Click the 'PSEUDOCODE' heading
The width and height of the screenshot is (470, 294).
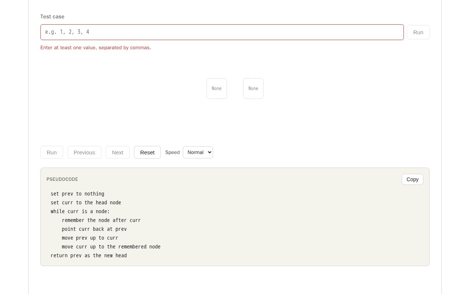click(x=62, y=179)
